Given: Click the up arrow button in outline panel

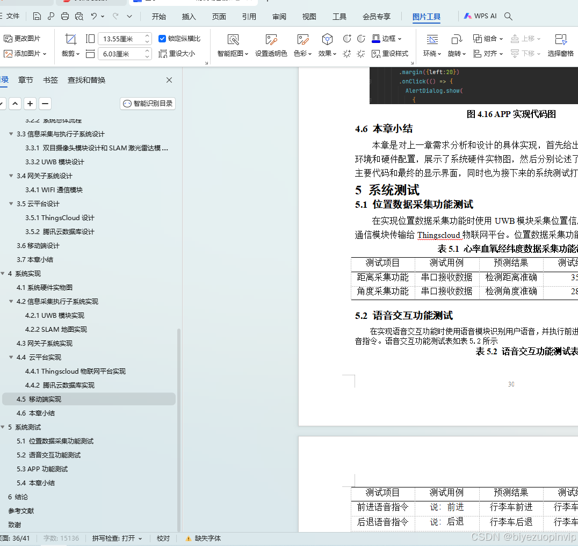Looking at the screenshot, I should point(15,104).
